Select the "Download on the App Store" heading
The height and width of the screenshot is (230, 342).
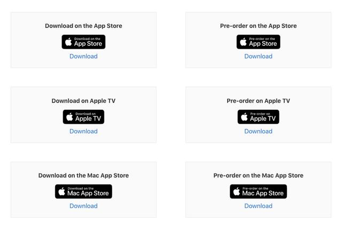[x=83, y=26]
